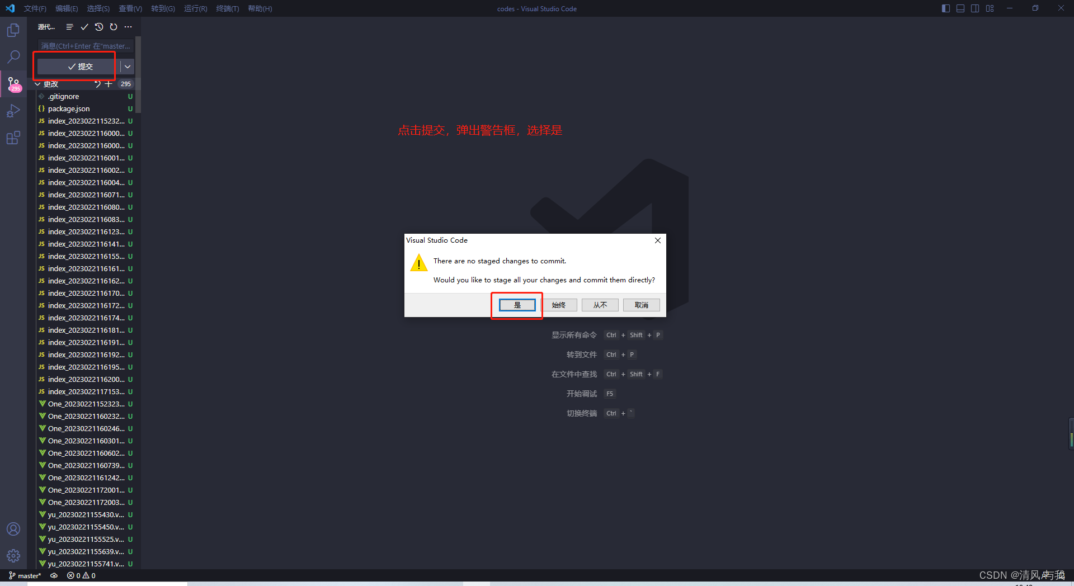Select file index_2023022117153...
1074x586 pixels.
[84, 391]
